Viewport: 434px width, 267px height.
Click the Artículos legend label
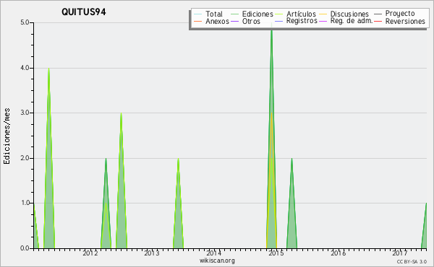pos(301,14)
